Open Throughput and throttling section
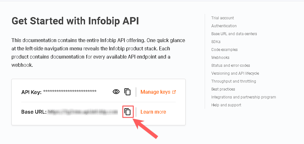The height and width of the screenshot is (144, 304). tap(234, 81)
